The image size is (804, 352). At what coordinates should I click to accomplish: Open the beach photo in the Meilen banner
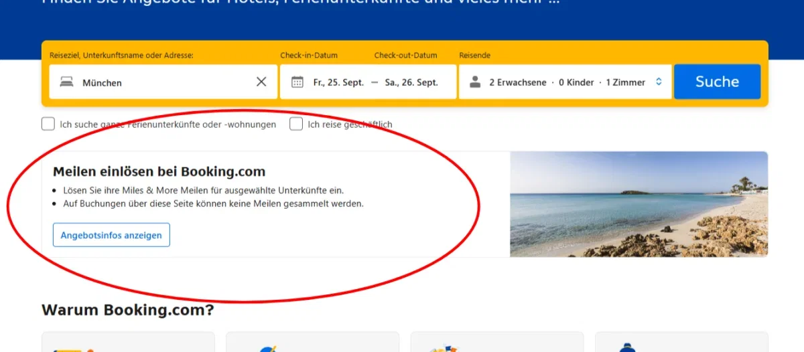pyautogui.click(x=639, y=204)
